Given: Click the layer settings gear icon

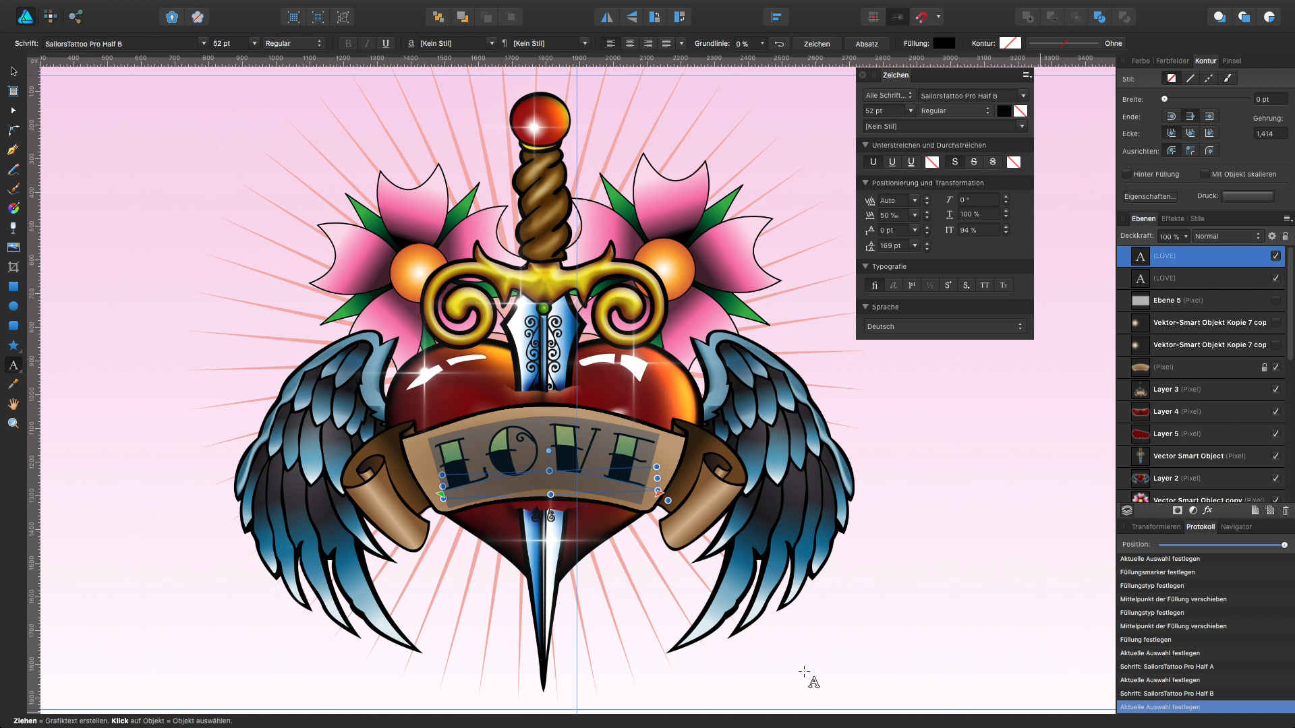Looking at the screenshot, I should click(x=1271, y=236).
